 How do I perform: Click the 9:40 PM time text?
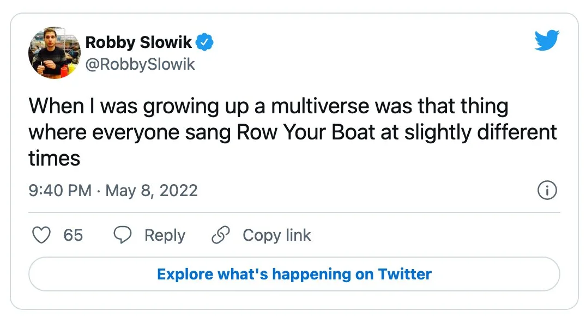click(x=60, y=191)
